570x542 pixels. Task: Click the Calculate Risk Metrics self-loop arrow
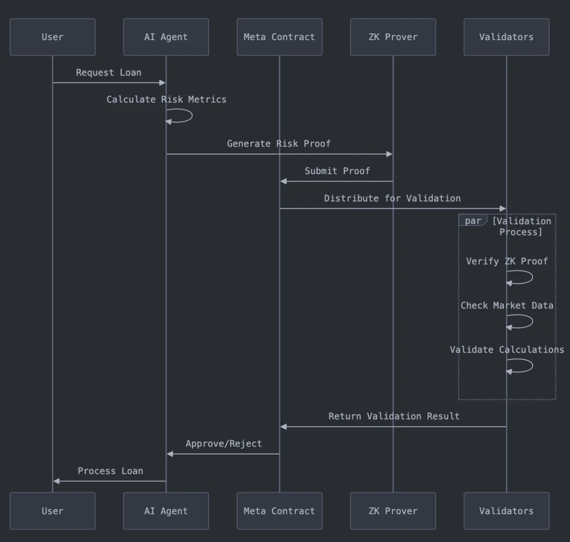click(185, 115)
